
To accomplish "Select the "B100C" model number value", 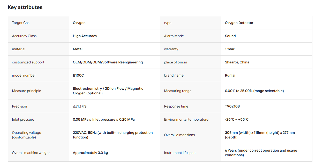I will 78,75.
